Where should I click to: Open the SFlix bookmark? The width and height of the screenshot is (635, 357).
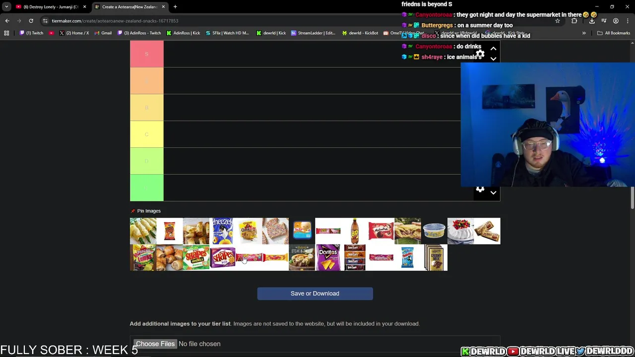227,33
